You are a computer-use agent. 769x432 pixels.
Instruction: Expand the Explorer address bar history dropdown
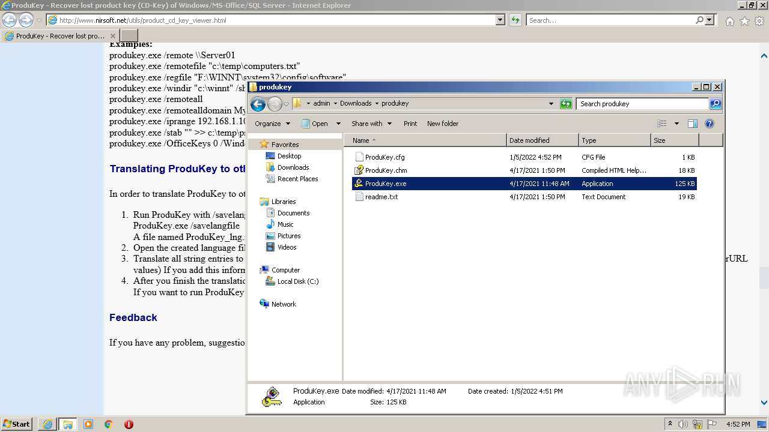[x=551, y=104]
